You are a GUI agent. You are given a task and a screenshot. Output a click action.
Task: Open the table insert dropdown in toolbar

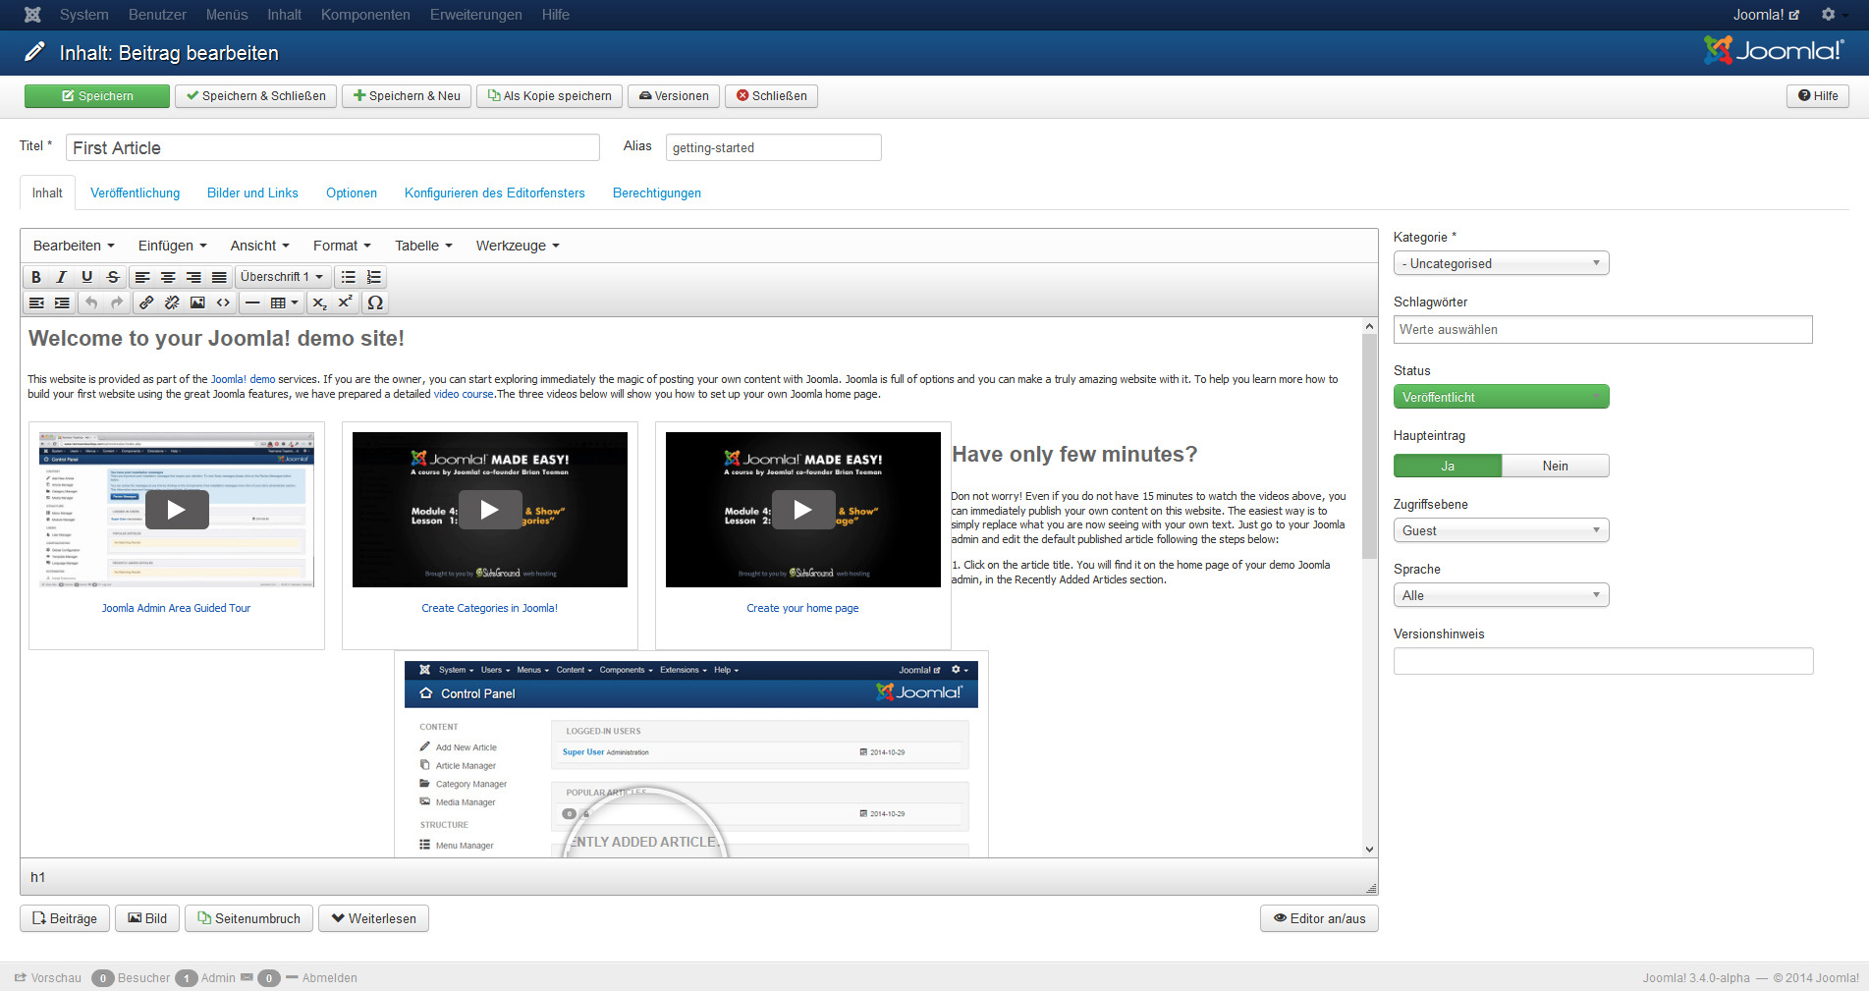[284, 303]
